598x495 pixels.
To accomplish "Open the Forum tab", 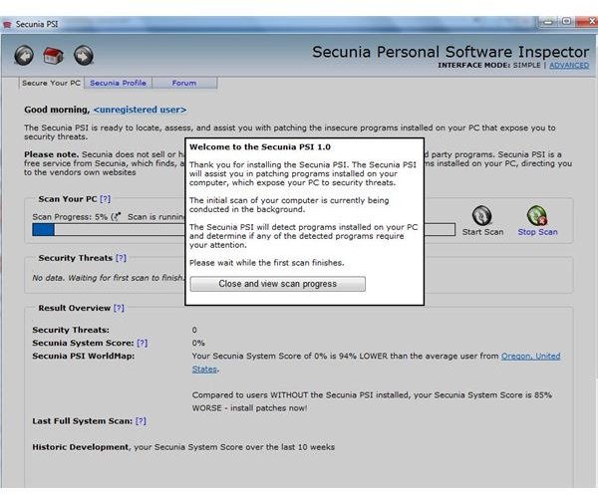I will tap(184, 83).
